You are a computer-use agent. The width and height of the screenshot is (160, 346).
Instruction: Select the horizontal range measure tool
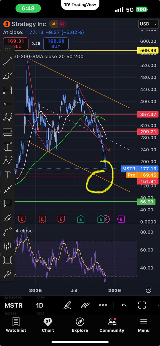[x=7, y=90]
